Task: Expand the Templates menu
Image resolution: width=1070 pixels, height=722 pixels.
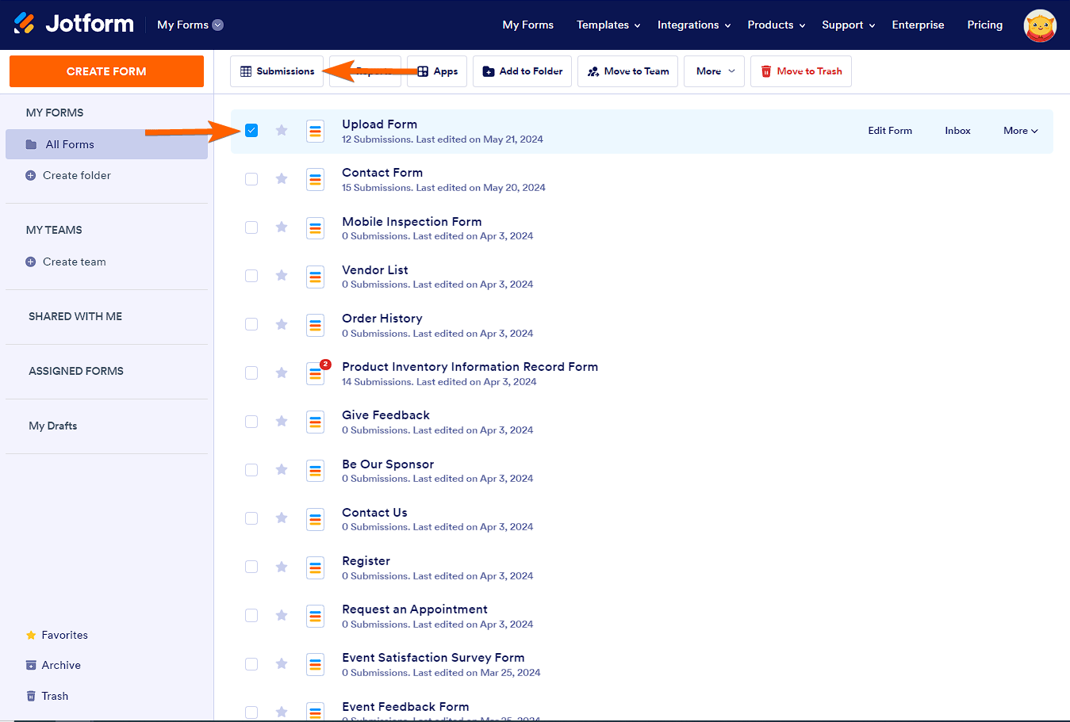Action: coord(608,25)
